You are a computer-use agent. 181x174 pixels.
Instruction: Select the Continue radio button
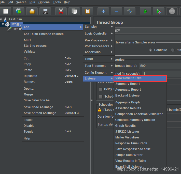pyautogui.click(x=150, y=50)
